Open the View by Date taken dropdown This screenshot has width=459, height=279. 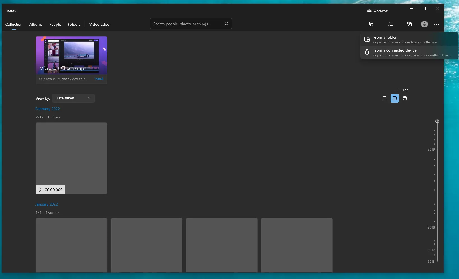(73, 98)
